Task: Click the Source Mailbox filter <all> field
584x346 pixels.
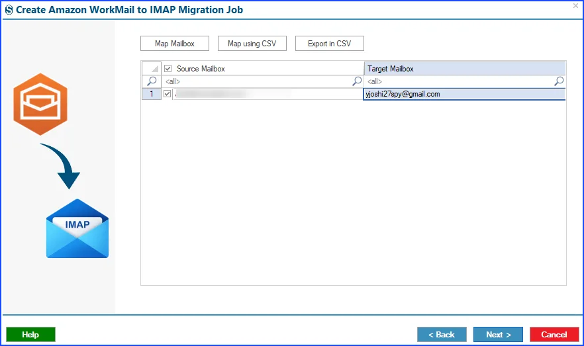Action: (x=257, y=81)
